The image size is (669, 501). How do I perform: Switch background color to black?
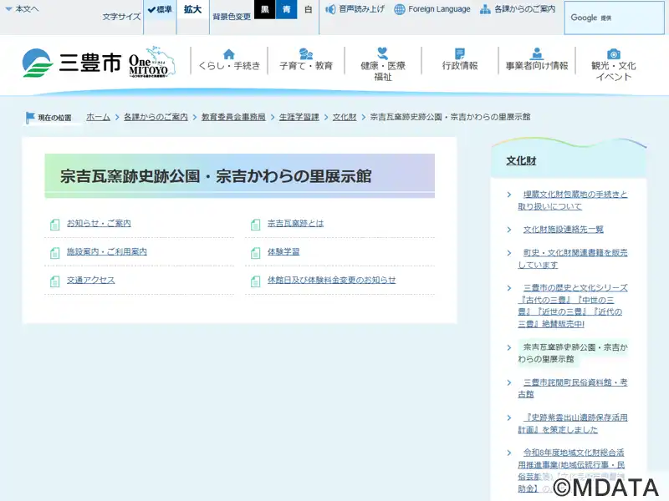[x=264, y=10]
